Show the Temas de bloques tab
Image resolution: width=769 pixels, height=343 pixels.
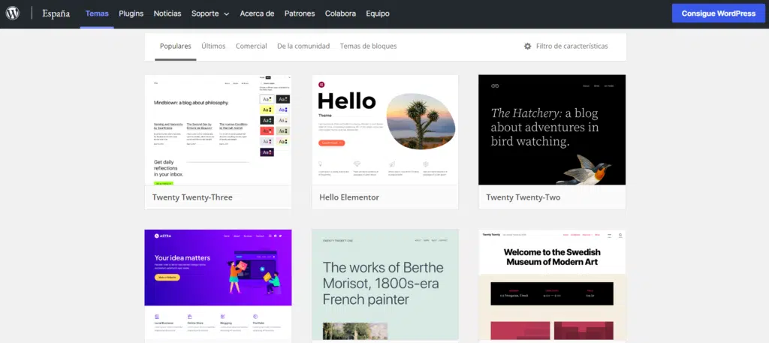[x=368, y=46]
